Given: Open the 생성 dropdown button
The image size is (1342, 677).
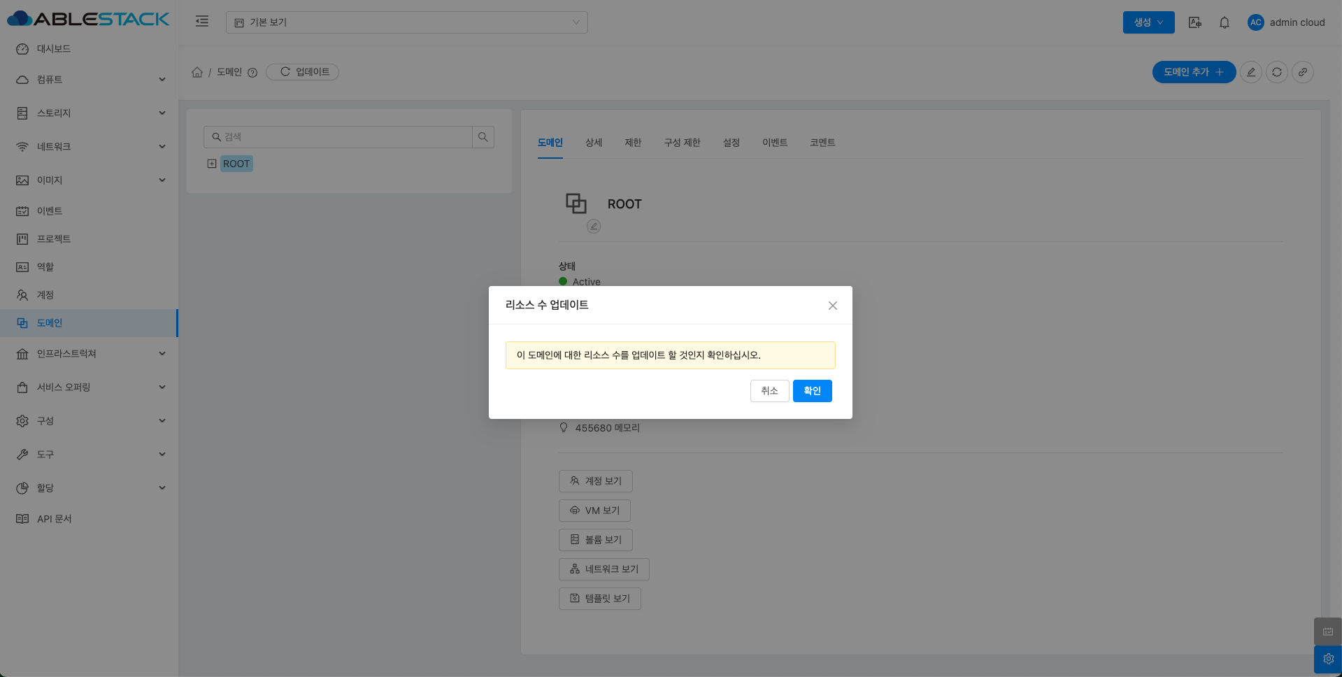Looking at the screenshot, I should [x=1148, y=22].
